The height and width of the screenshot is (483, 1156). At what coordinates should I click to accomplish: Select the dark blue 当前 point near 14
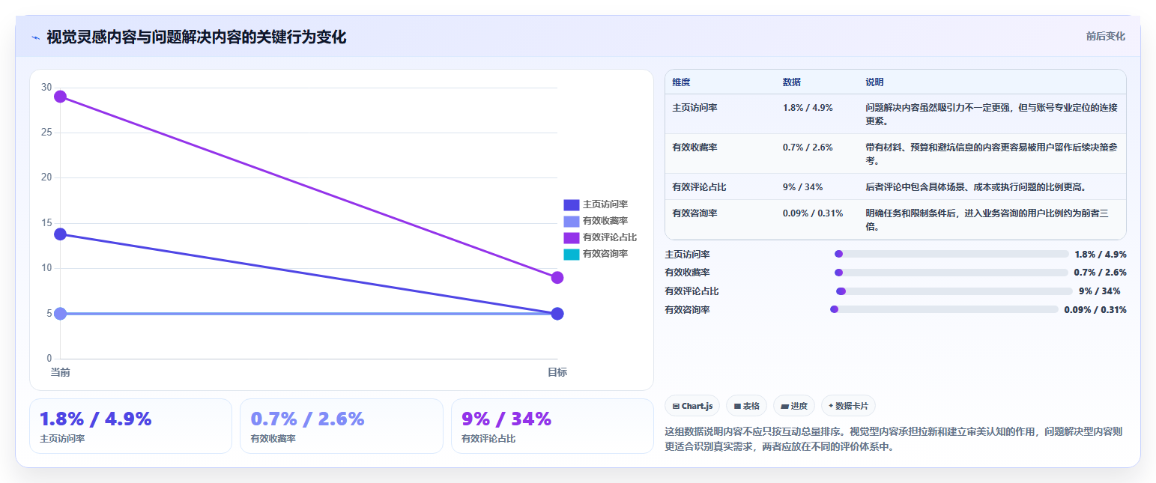[x=60, y=234]
